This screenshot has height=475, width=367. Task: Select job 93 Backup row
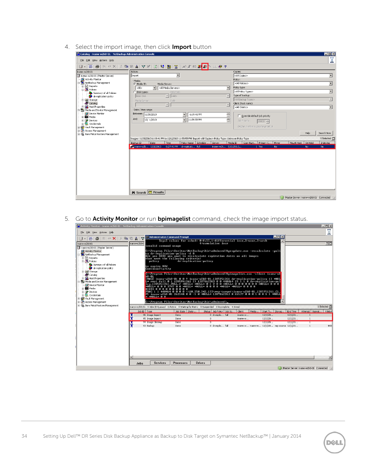pos(231,326)
